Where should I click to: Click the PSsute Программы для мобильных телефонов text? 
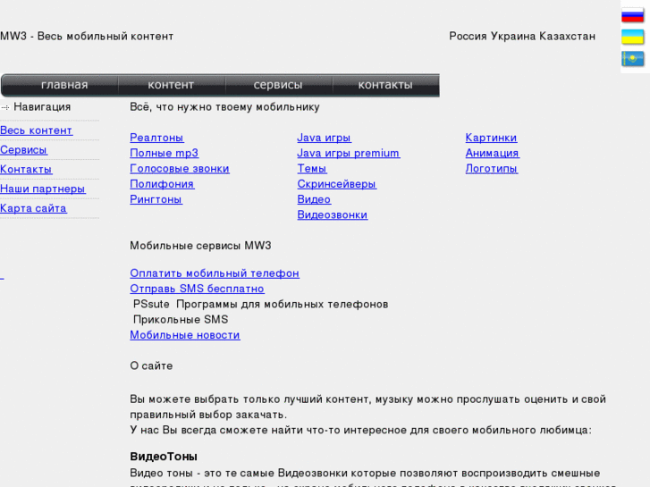pyautogui.click(x=261, y=304)
